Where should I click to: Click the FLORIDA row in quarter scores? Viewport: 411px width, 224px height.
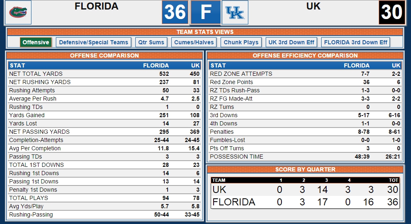click(305, 202)
